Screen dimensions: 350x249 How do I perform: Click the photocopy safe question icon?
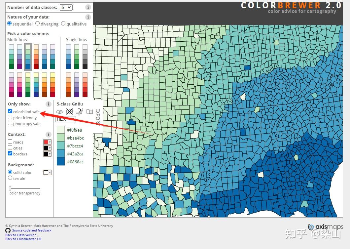80,111
